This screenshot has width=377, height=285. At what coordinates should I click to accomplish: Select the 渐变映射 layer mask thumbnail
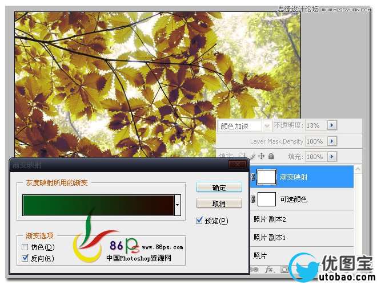266,177
